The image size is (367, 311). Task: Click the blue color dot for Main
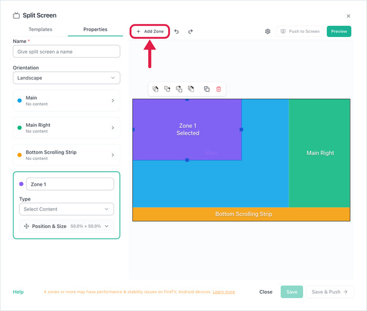coord(19,101)
